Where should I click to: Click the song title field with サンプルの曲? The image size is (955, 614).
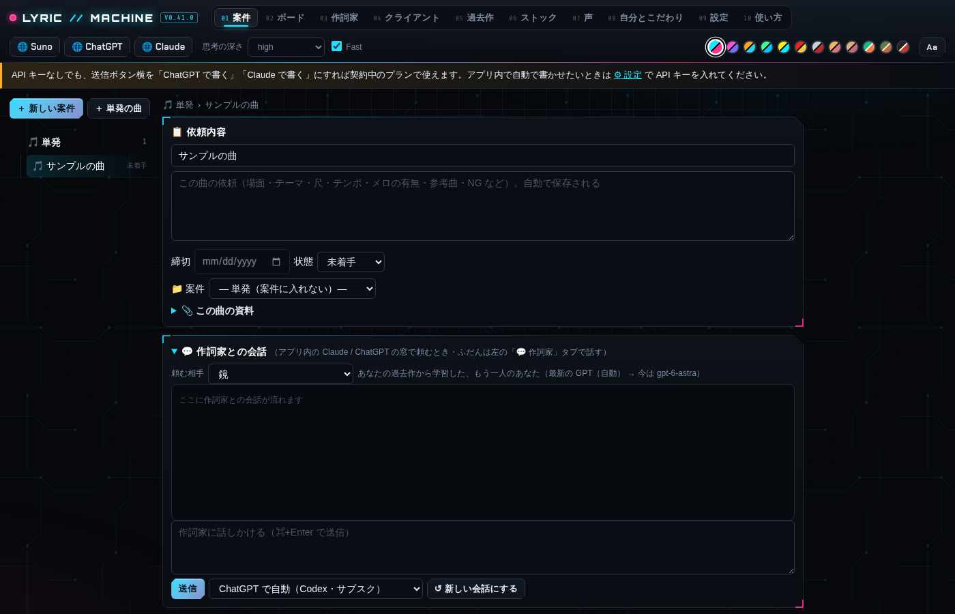point(483,156)
